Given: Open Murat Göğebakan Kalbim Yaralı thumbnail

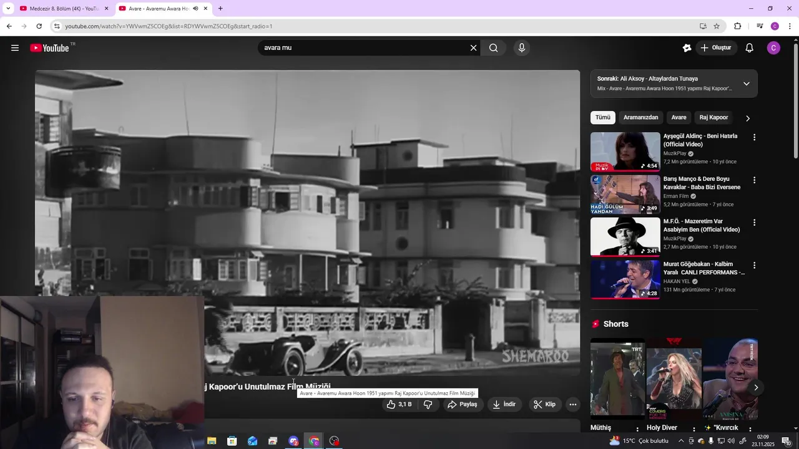Looking at the screenshot, I should 625,279.
